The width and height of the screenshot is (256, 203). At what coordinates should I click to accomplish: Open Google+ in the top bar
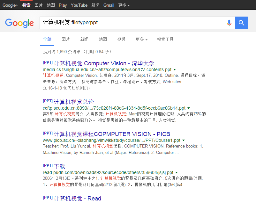coord(10,5)
